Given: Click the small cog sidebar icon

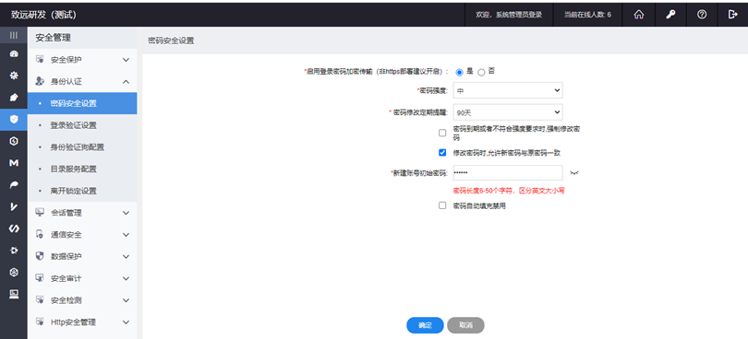Looking at the screenshot, I should (14, 250).
